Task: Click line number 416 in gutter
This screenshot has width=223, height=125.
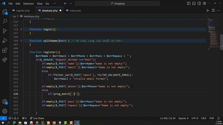Action: 16,79
